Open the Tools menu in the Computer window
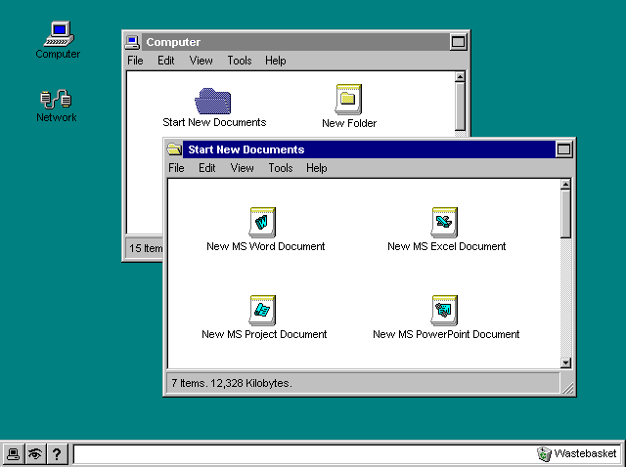Viewport: 626px width, 467px height. click(240, 61)
